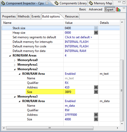
Task: Toggle hex format for Heap size
Action: click(96, 33)
